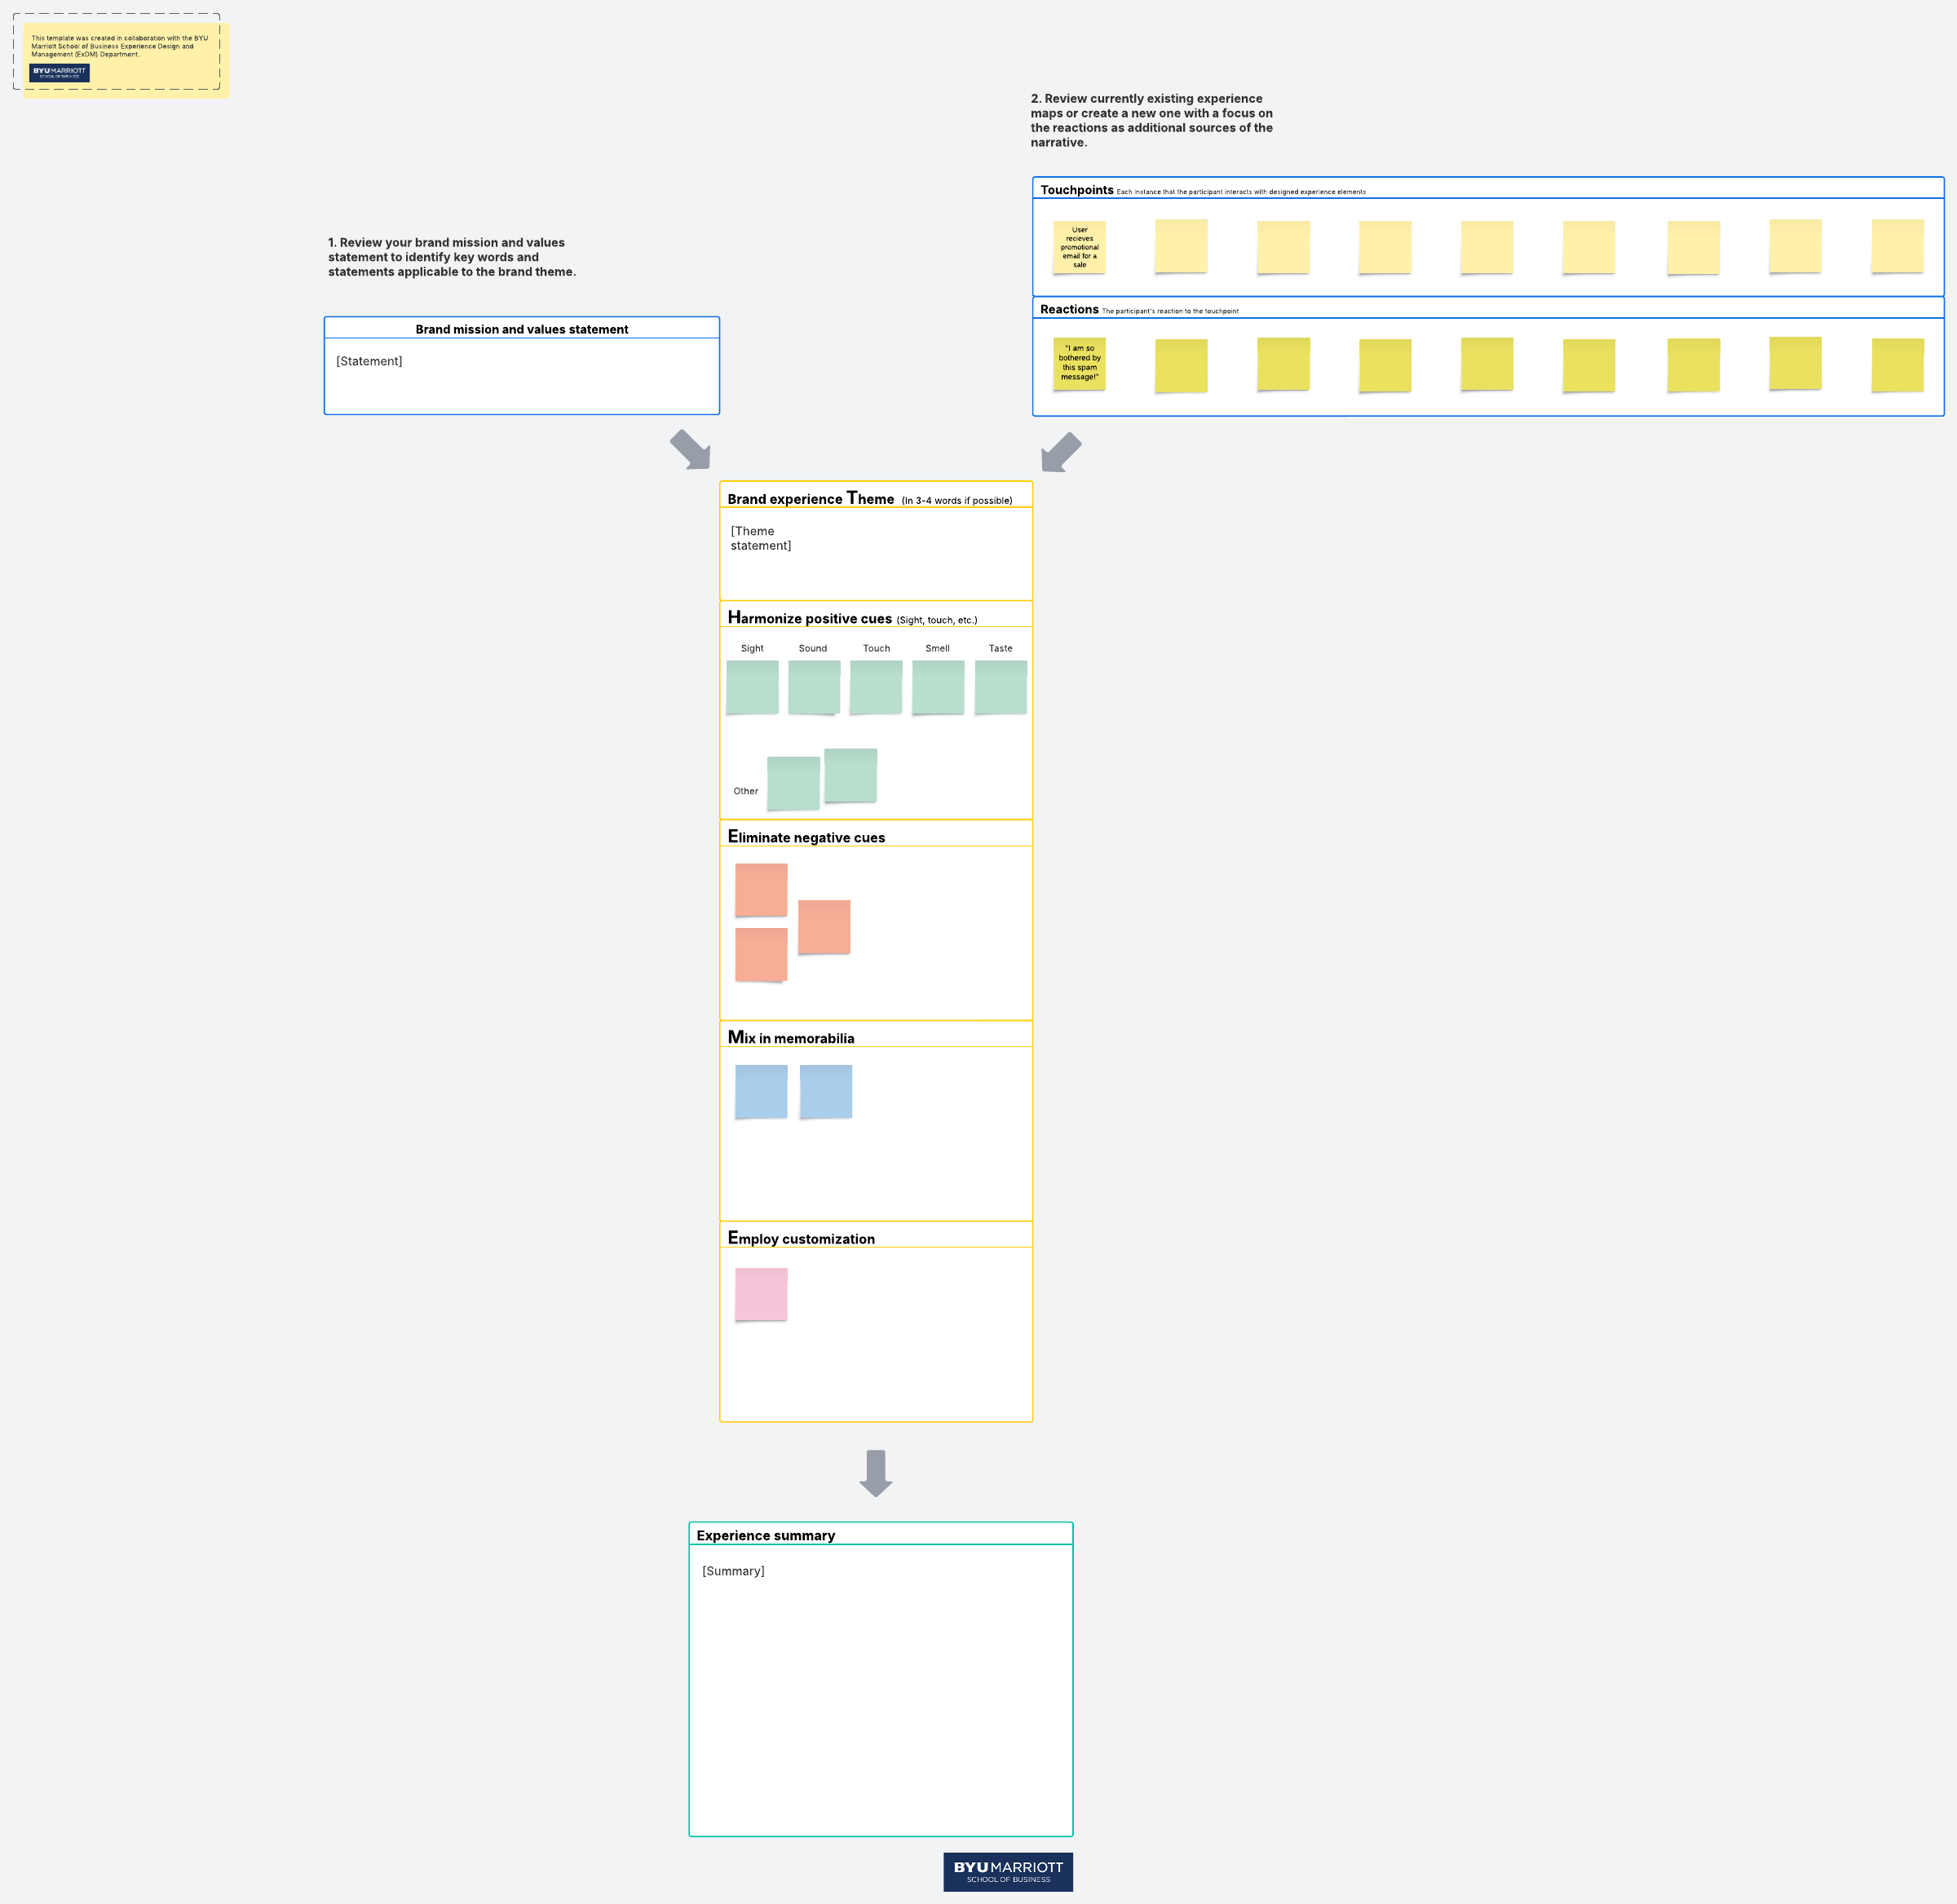Select the gray arrow below Reactions section
Viewport: 1957px width, 1904px height.
coord(1060,452)
